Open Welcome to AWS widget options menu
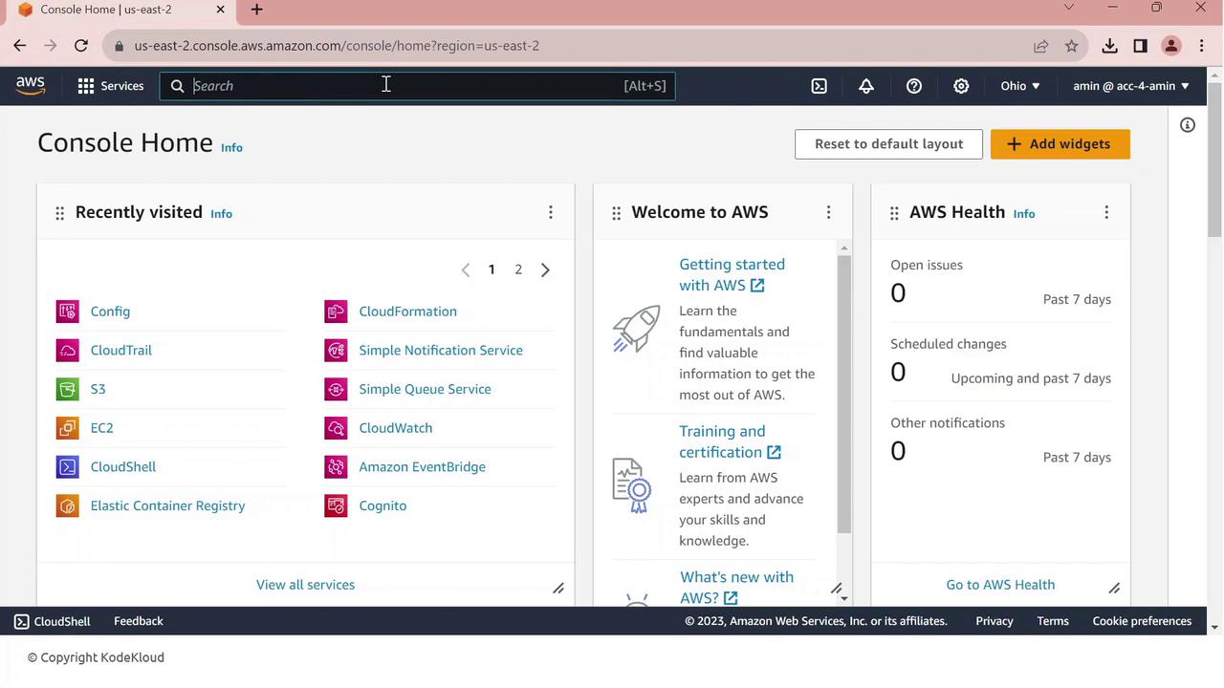 (x=829, y=212)
